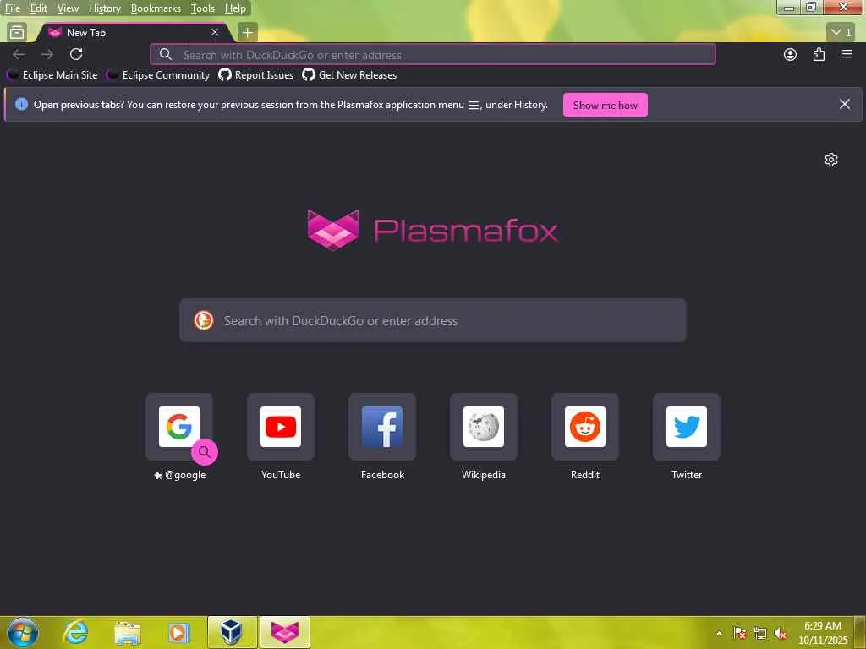866x649 pixels.
Task: Open File Explorer from the taskbar
Action: pyautogui.click(x=127, y=633)
